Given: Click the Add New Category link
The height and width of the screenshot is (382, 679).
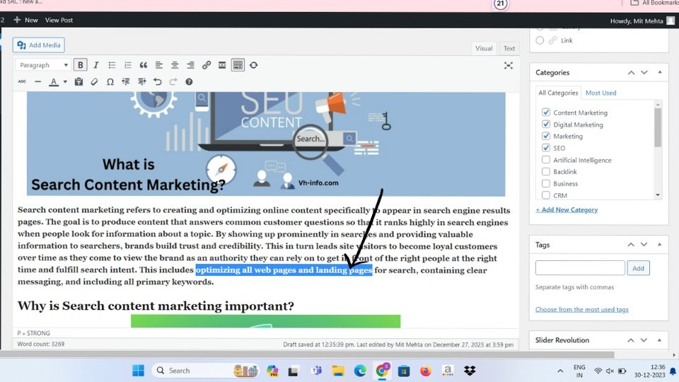Looking at the screenshot, I should tap(567, 209).
